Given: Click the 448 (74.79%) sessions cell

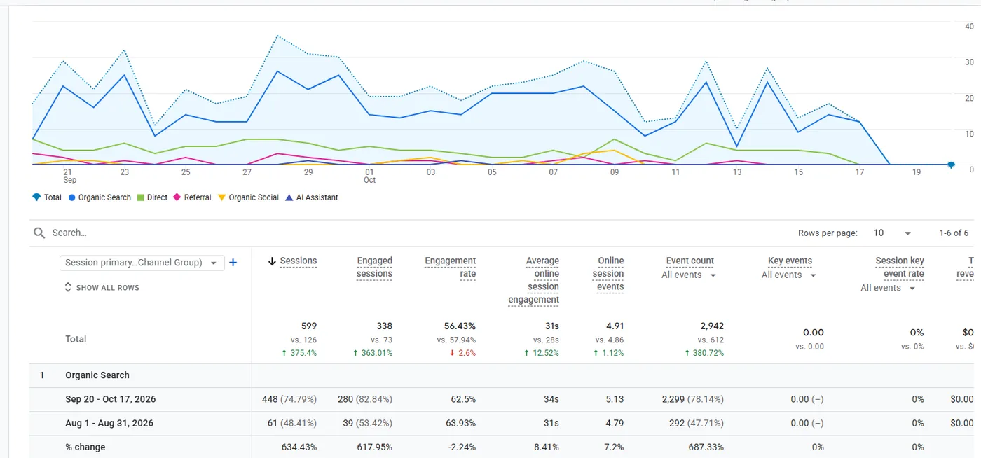Looking at the screenshot, I should point(289,399).
